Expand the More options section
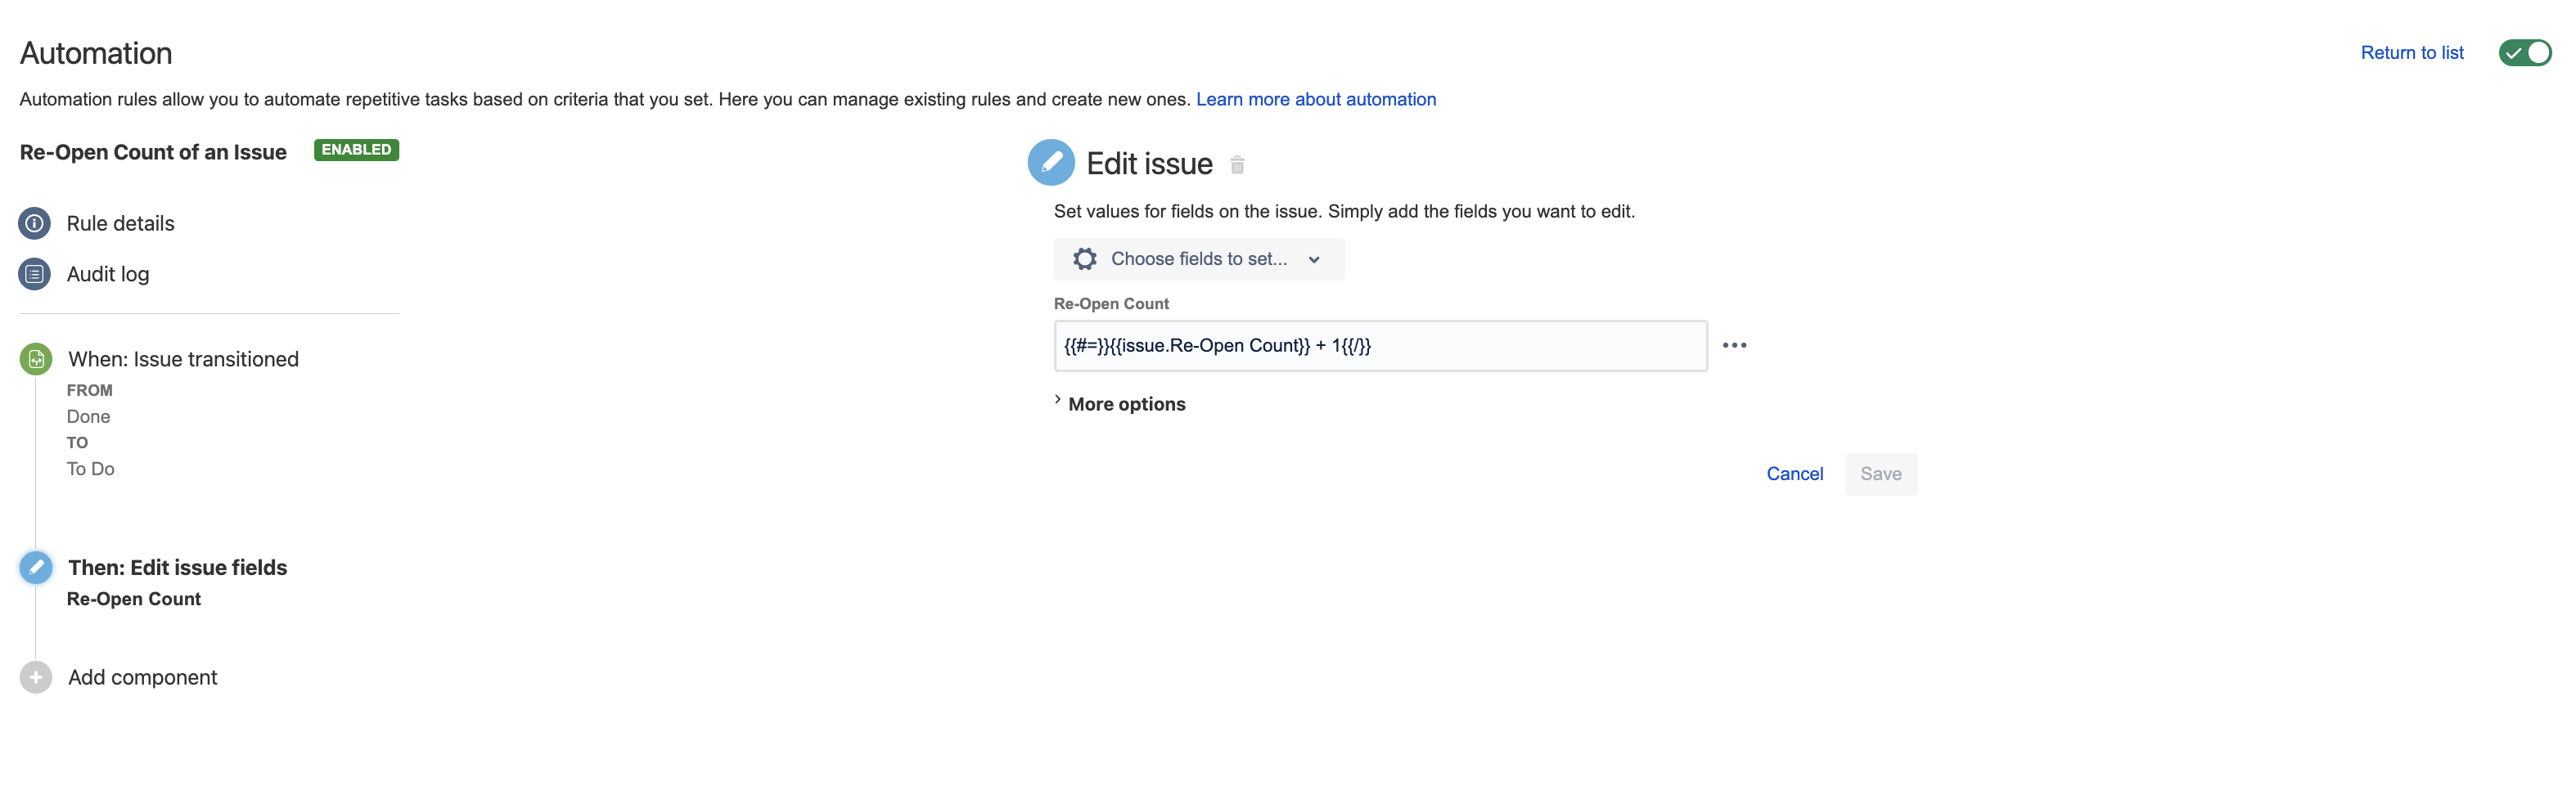Viewport: 2576px width, 786px height. pyautogui.click(x=1126, y=404)
